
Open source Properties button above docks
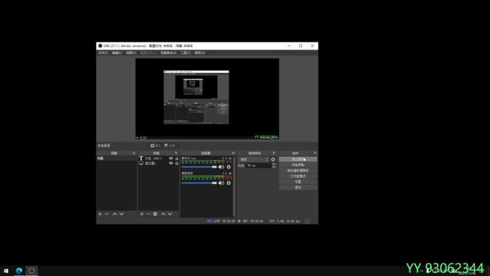coord(156,145)
